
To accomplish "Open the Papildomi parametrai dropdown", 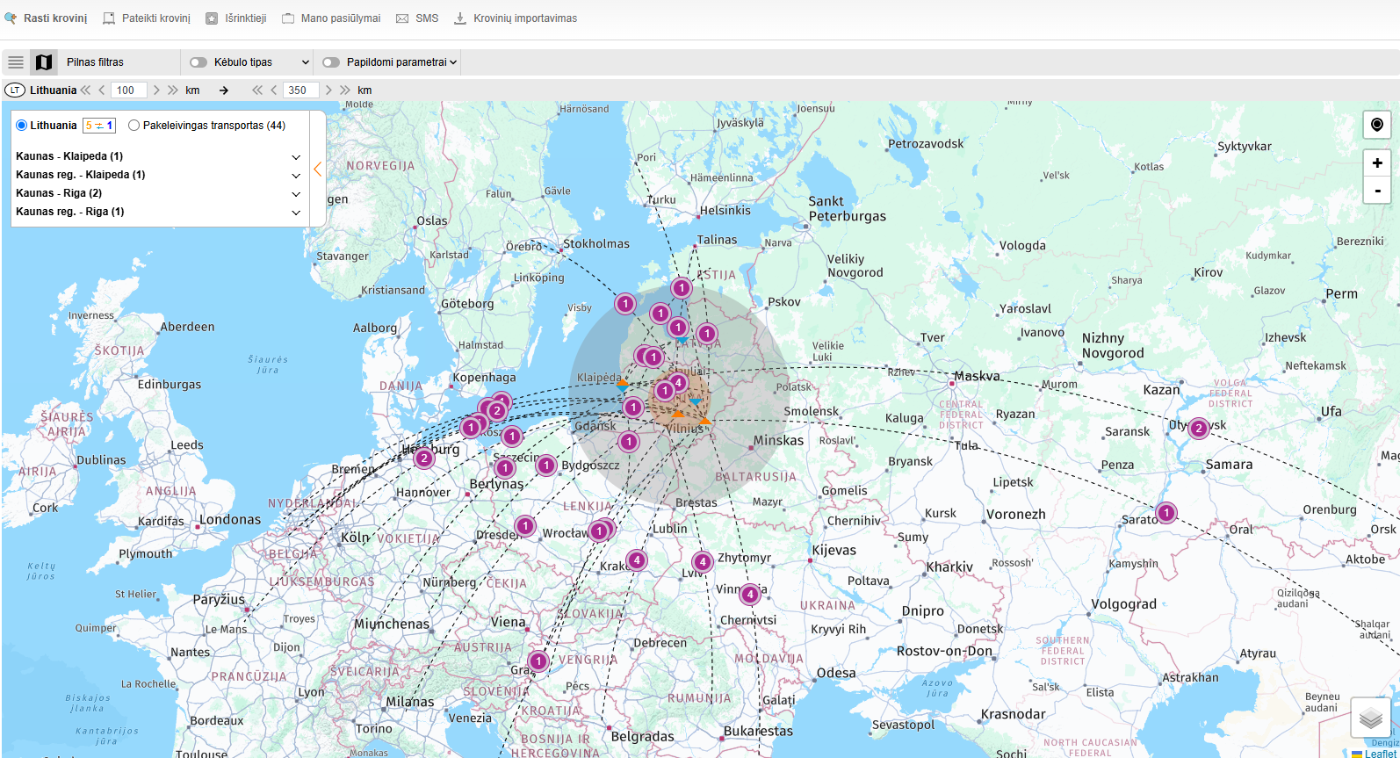I will [x=453, y=62].
